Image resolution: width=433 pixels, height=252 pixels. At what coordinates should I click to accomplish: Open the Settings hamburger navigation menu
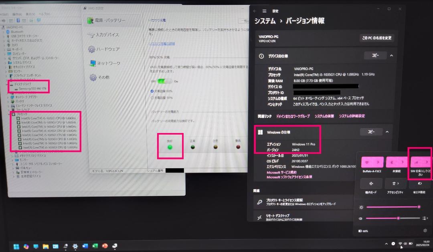[264, 11]
